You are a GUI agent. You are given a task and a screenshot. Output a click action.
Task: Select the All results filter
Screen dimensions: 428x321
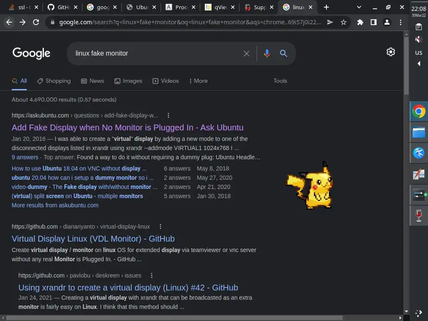[x=19, y=81]
